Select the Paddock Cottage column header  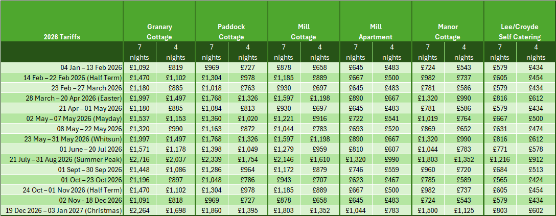231,32
